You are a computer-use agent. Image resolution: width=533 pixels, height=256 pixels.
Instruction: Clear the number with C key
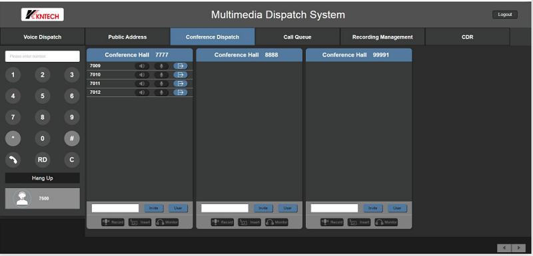[72, 160]
